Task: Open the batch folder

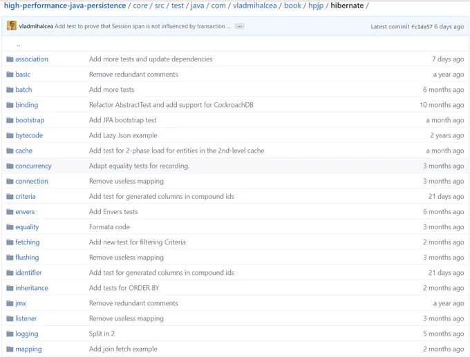Action: (x=23, y=90)
